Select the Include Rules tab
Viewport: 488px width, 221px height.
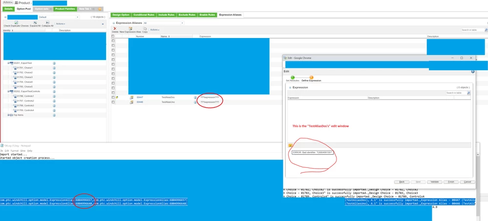click(167, 15)
